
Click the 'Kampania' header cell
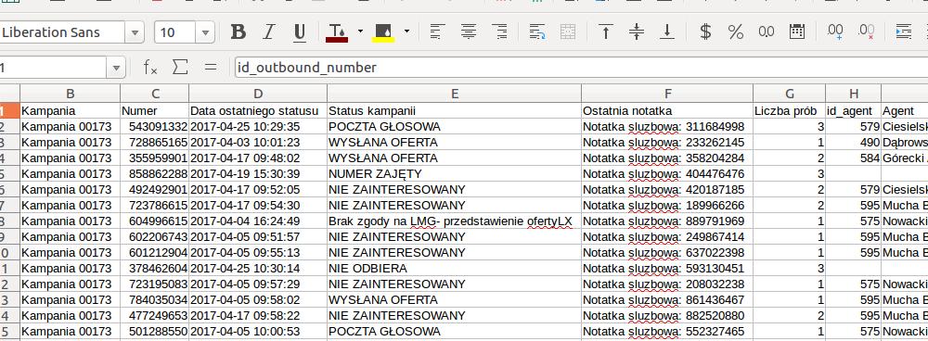(70, 110)
